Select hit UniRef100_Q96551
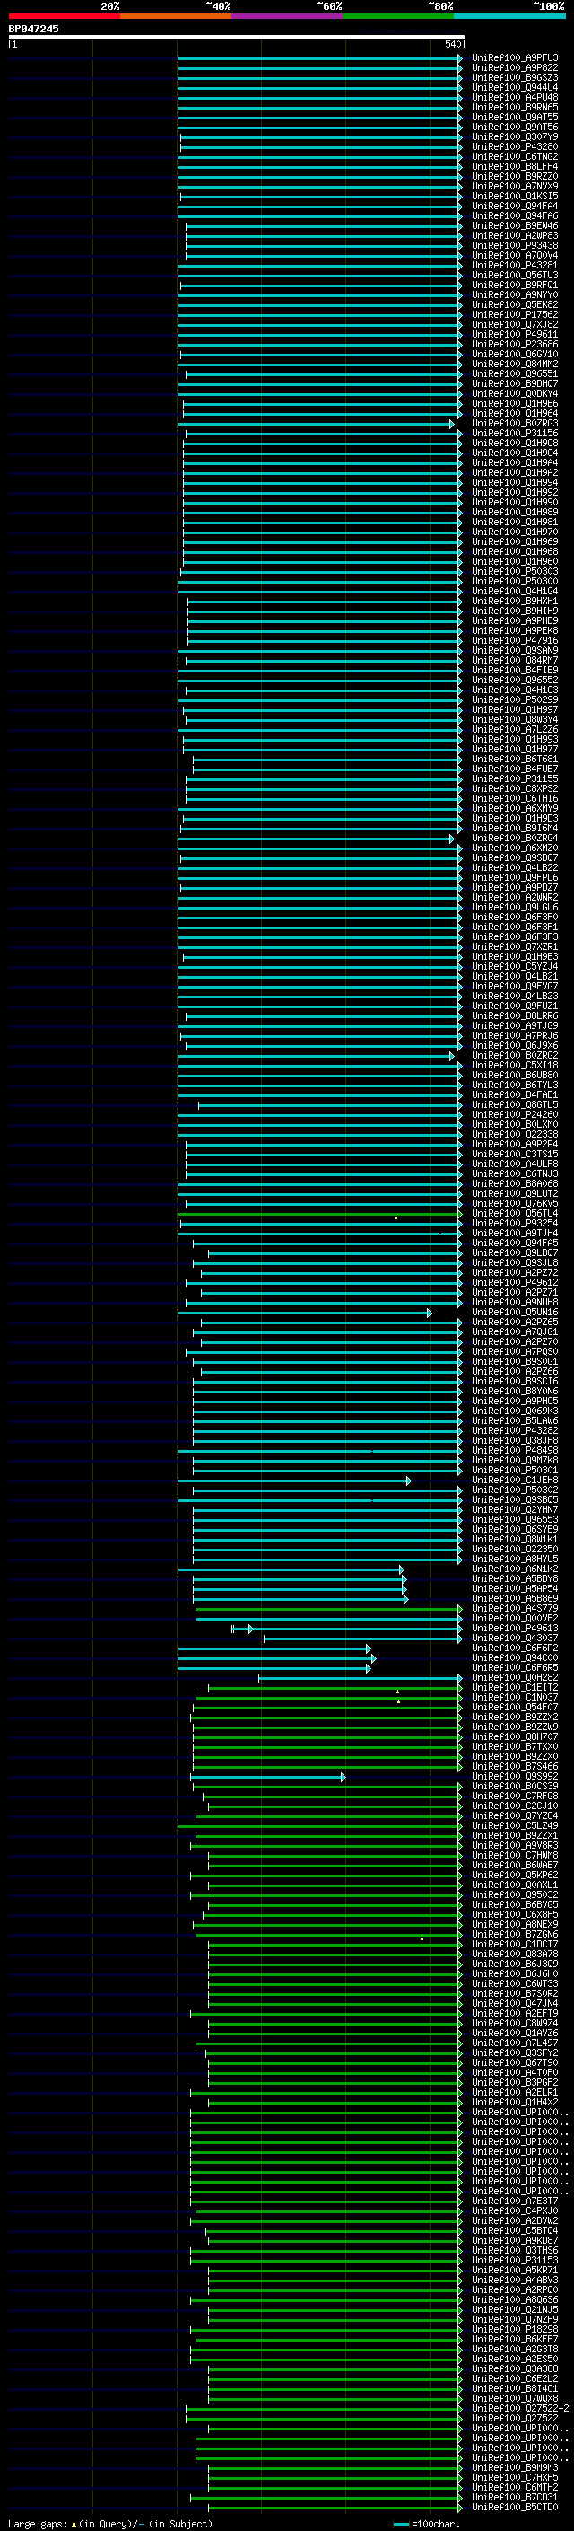This screenshot has height=2531, width=574. [515, 374]
